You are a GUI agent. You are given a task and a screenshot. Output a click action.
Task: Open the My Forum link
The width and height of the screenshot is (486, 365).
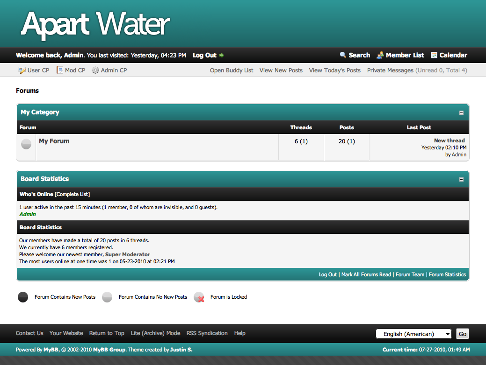click(x=54, y=141)
